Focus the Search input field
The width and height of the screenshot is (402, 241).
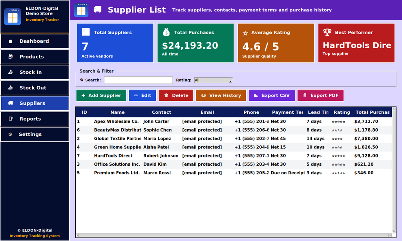tap(139, 80)
